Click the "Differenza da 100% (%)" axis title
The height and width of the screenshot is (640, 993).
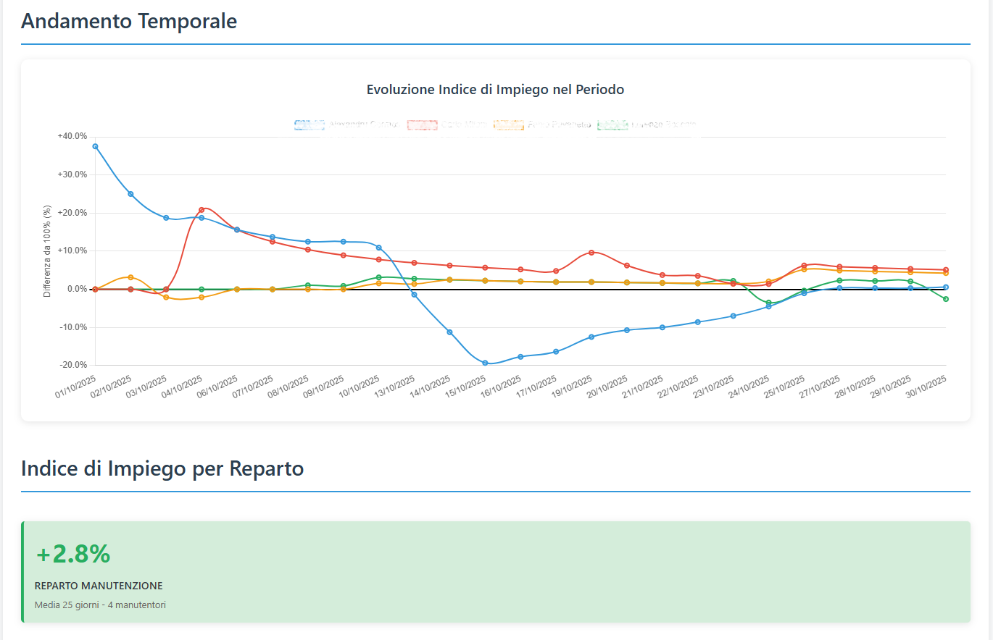click(x=47, y=250)
